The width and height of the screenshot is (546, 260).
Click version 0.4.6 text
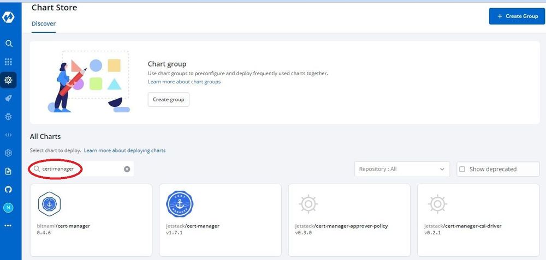click(x=44, y=233)
